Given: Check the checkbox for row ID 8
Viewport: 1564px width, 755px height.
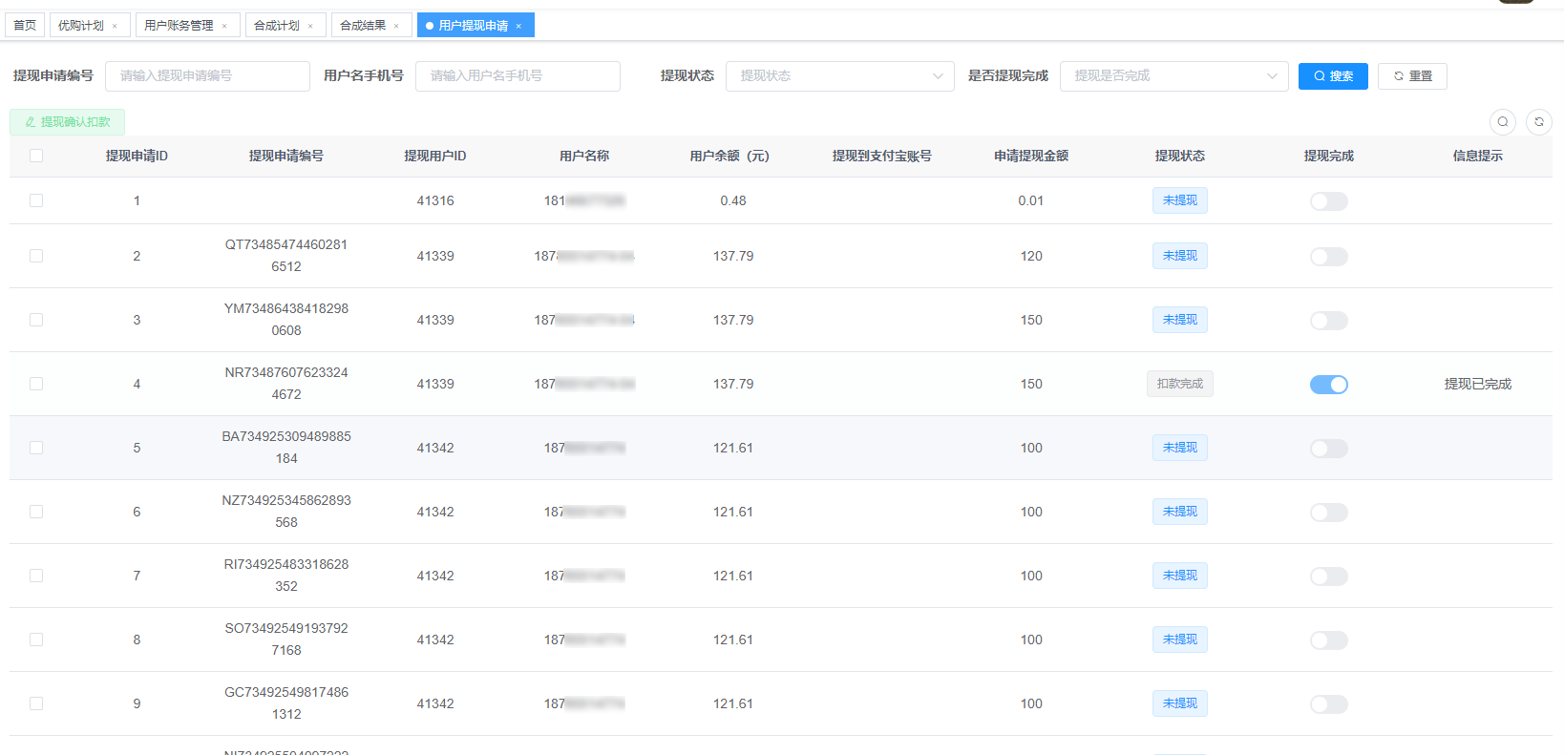Looking at the screenshot, I should [36, 640].
